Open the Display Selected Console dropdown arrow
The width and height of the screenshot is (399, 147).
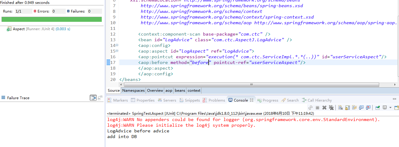click(390, 108)
